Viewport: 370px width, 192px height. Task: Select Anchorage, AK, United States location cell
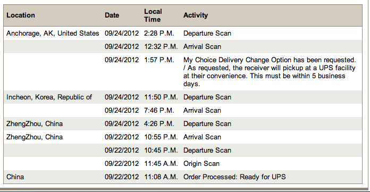(x=53, y=34)
